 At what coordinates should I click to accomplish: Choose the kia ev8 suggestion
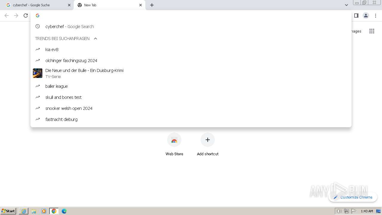coord(191,50)
